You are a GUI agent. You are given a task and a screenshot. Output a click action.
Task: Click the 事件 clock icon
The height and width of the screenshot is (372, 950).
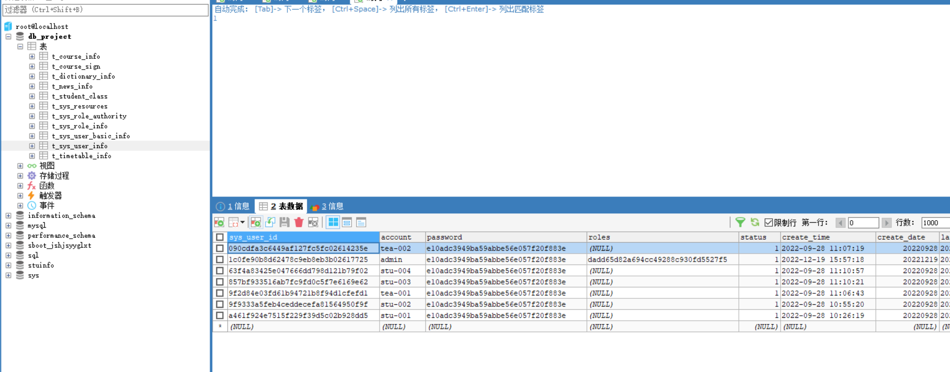point(32,205)
